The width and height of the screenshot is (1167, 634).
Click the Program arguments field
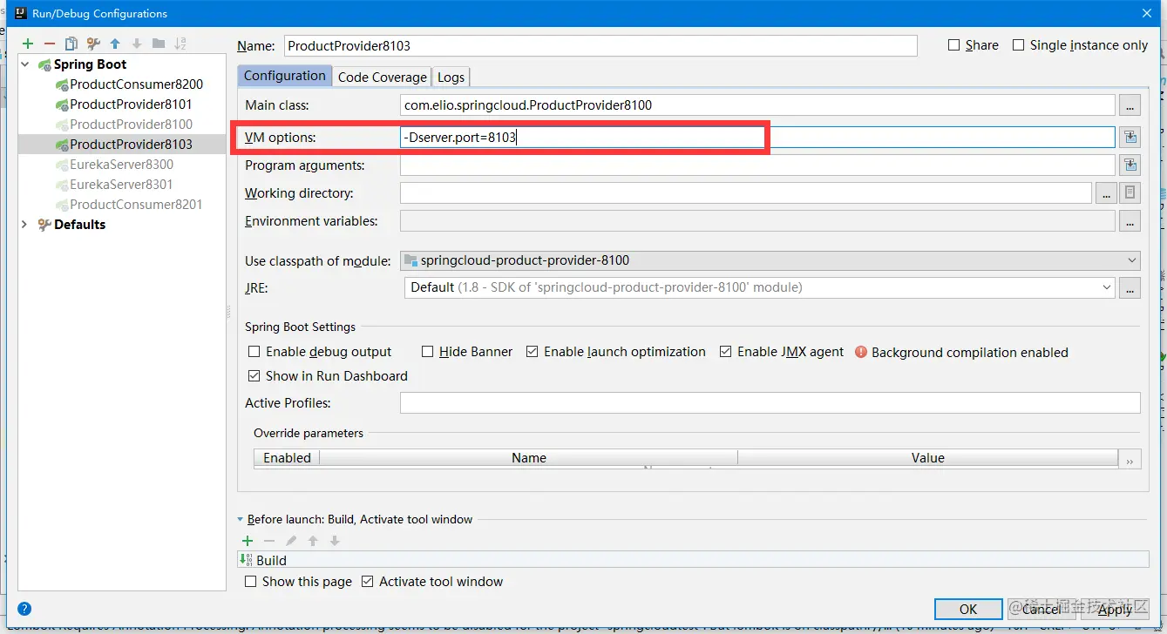[x=757, y=165]
